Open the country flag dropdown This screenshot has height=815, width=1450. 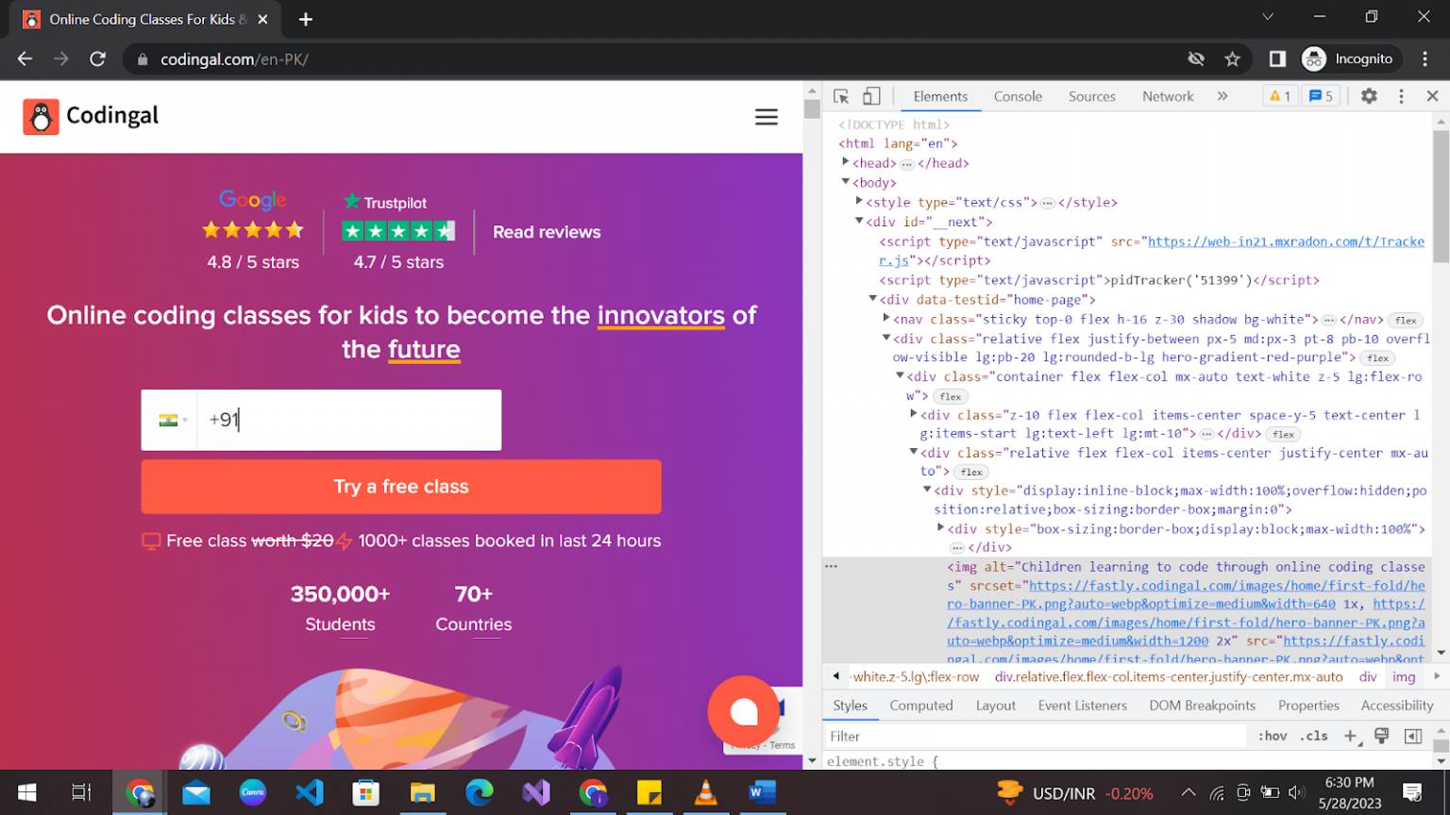coord(170,420)
